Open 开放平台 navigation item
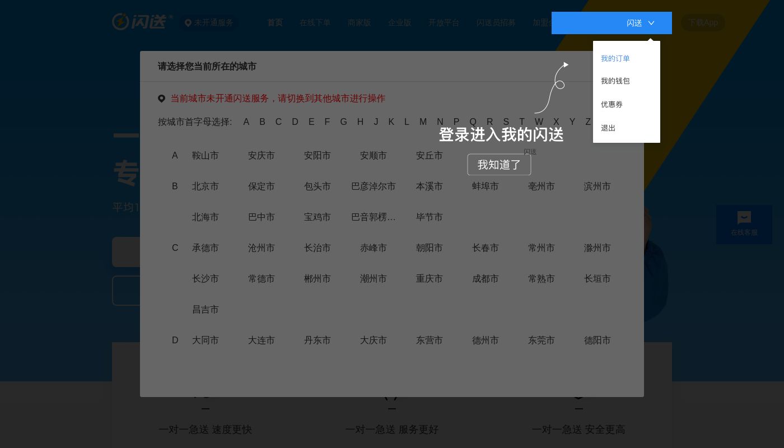784x448 pixels. 444,22
